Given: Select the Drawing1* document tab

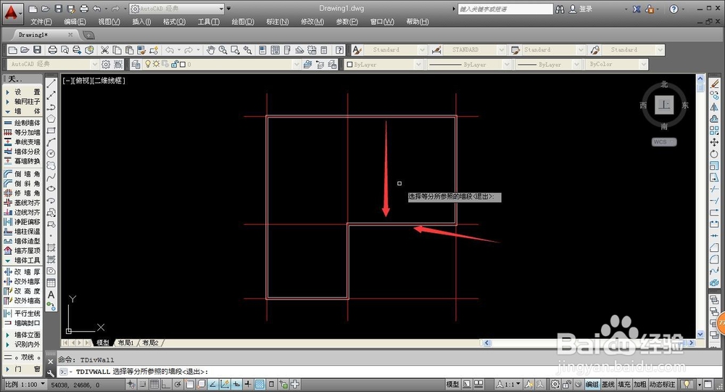Looking at the screenshot, I should 33,35.
